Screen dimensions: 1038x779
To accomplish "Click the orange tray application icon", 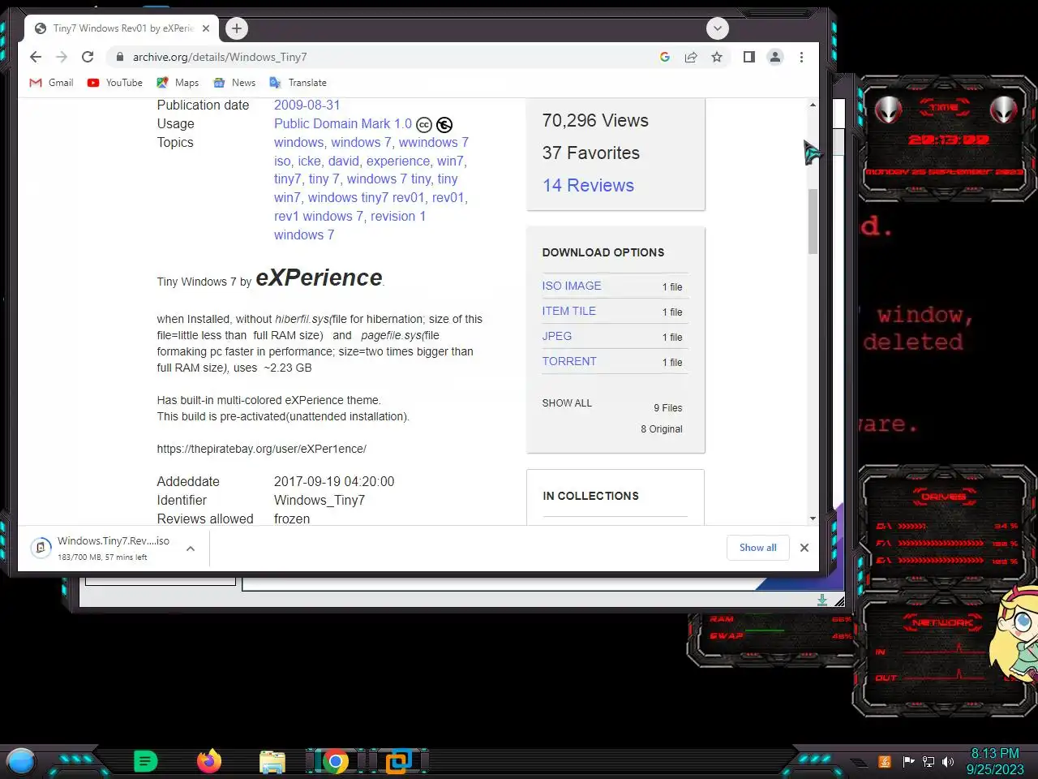I will (x=885, y=761).
